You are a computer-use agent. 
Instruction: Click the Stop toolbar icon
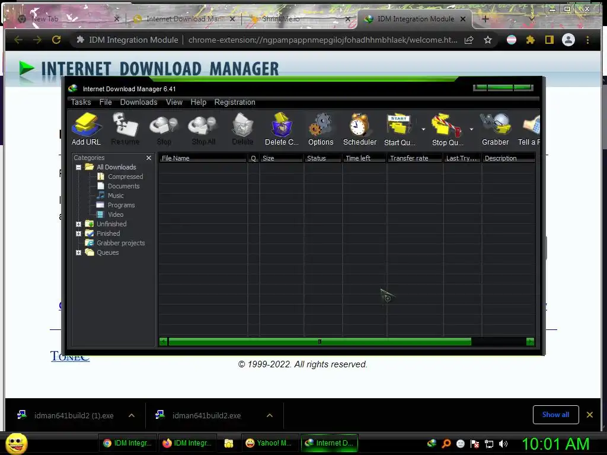pyautogui.click(x=164, y=129)
